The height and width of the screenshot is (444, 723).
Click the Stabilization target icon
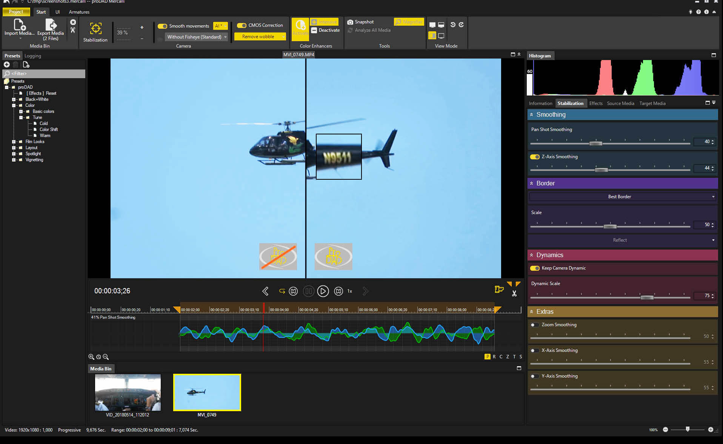point(95,29)
